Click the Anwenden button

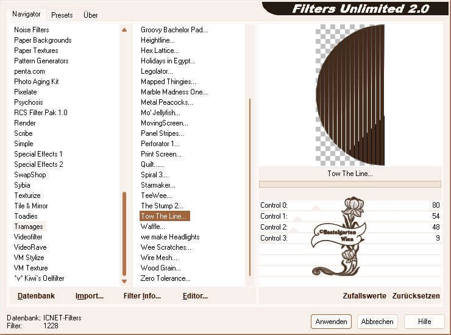(331, 322)
